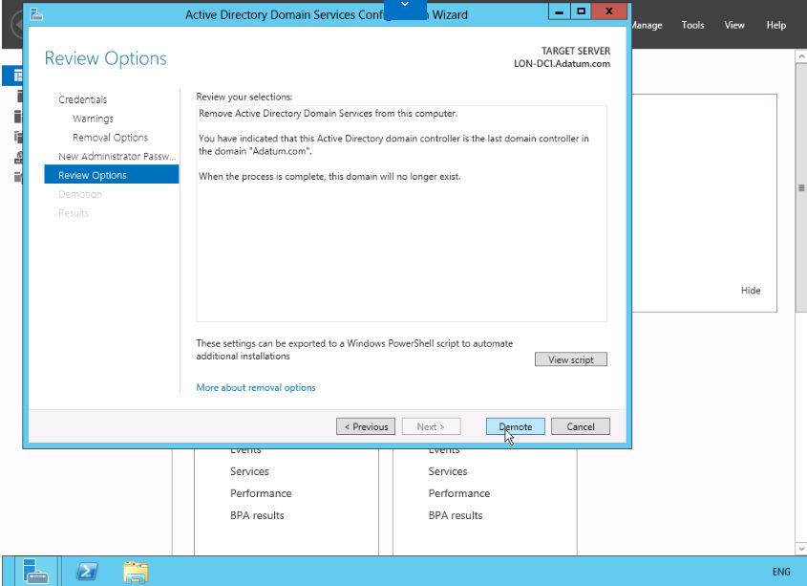Hide the welcome tile via Hide link
Image resolution: width=807 pixels, height=586 pixels.
tap(751, 291)
